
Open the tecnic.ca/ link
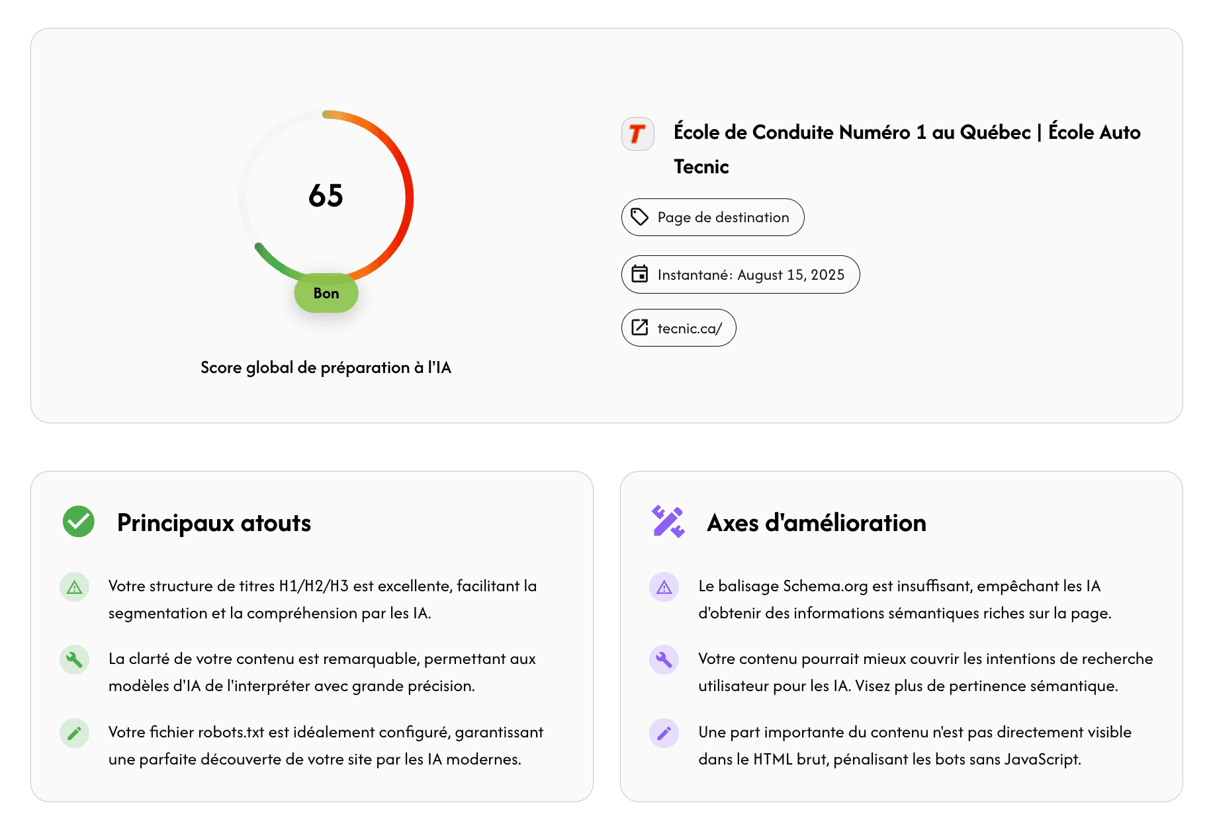click(x=689, y=328)
